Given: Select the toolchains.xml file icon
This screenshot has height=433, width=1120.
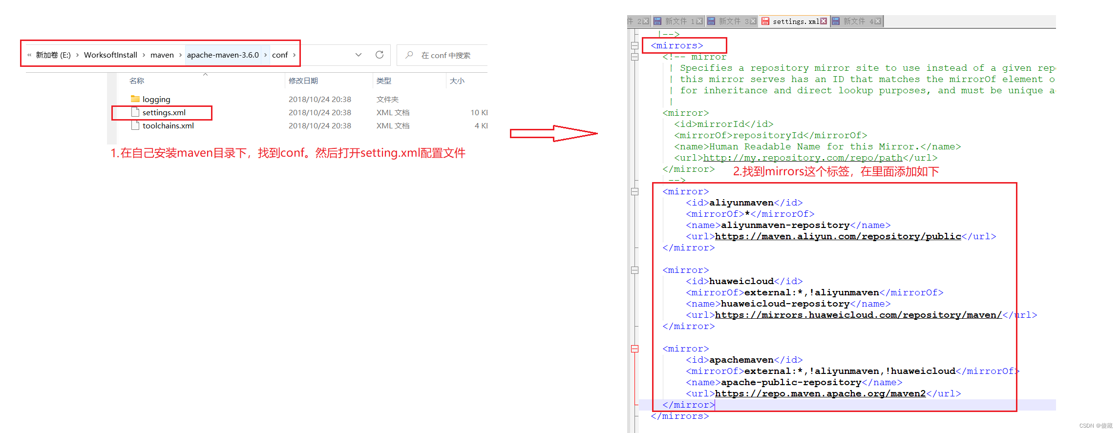Looking at the screenshot, I should (135, 125).
